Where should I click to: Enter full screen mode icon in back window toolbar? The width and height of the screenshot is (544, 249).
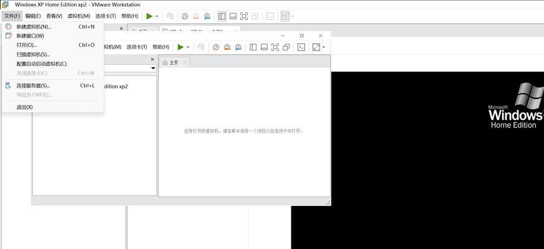click(244, 16)
